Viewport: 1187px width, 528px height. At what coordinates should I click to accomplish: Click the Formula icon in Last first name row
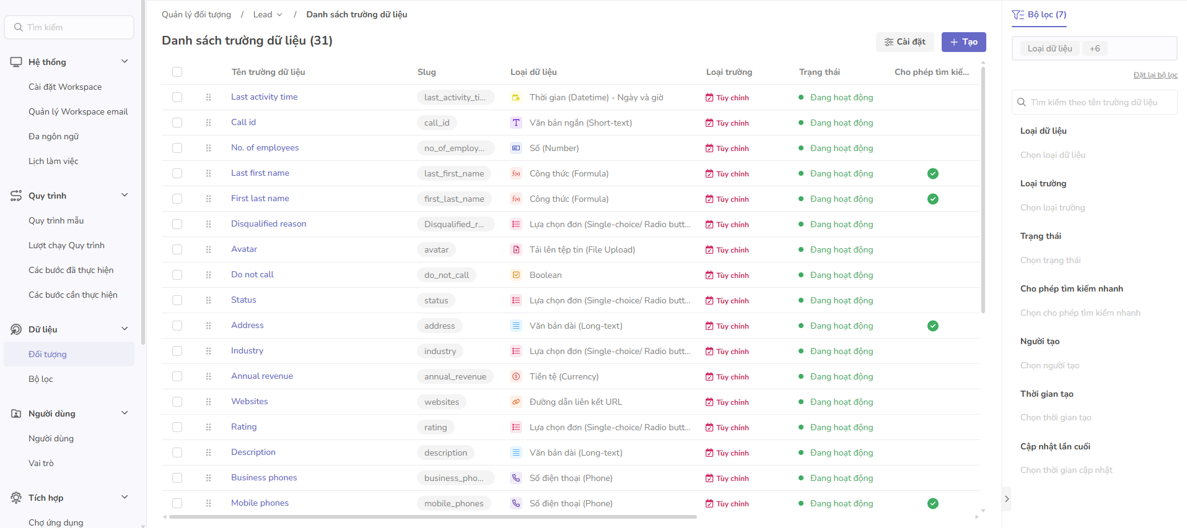click(515, 173)
